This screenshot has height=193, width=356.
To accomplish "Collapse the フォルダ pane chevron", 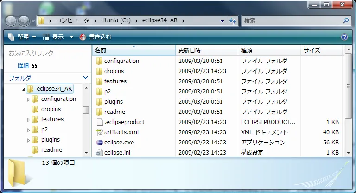I will (86, 78).
